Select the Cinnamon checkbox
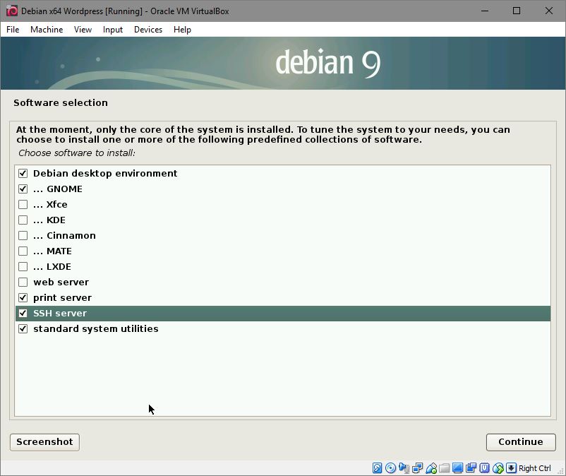The height and width of the screenshot is (476, 566). click(23, 235)
